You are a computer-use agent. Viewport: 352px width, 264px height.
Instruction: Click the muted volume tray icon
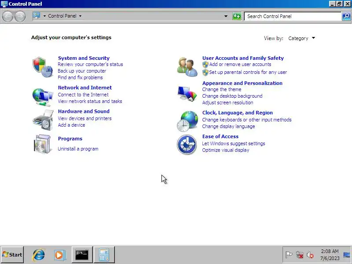pyautogui.click(x=310, y=255)
